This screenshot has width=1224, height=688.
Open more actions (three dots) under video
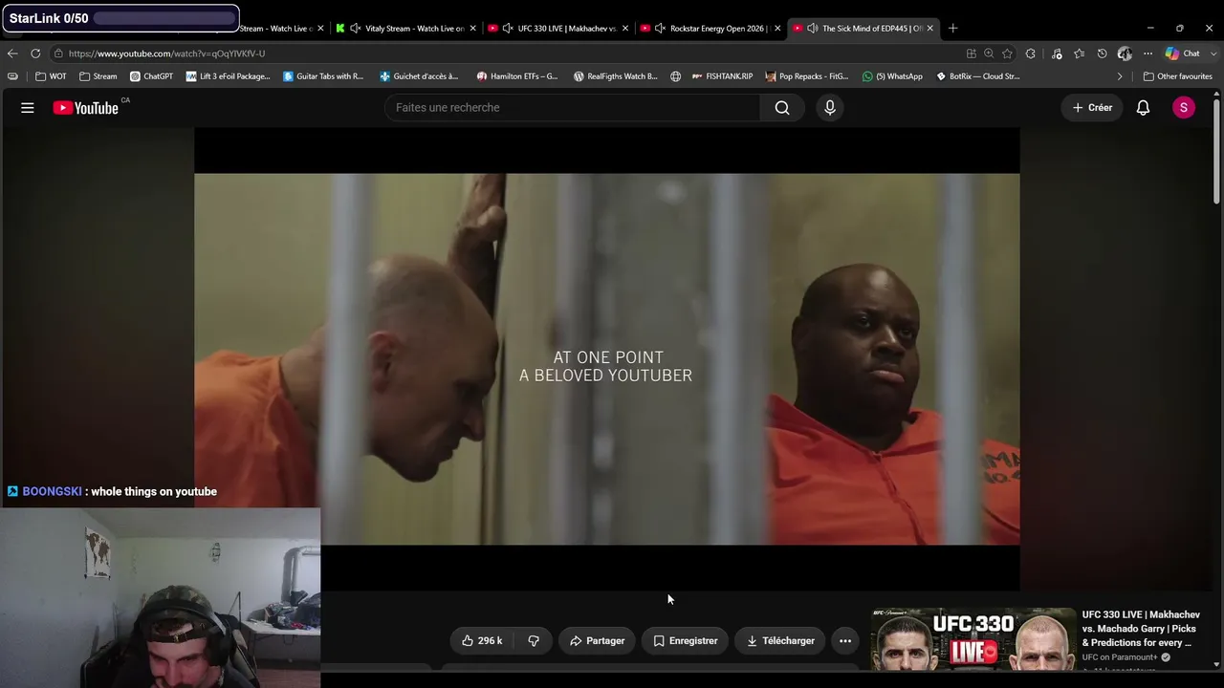[x=845, y=641]
